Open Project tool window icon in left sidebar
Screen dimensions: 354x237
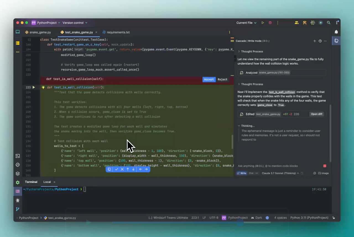click(18, 32)
